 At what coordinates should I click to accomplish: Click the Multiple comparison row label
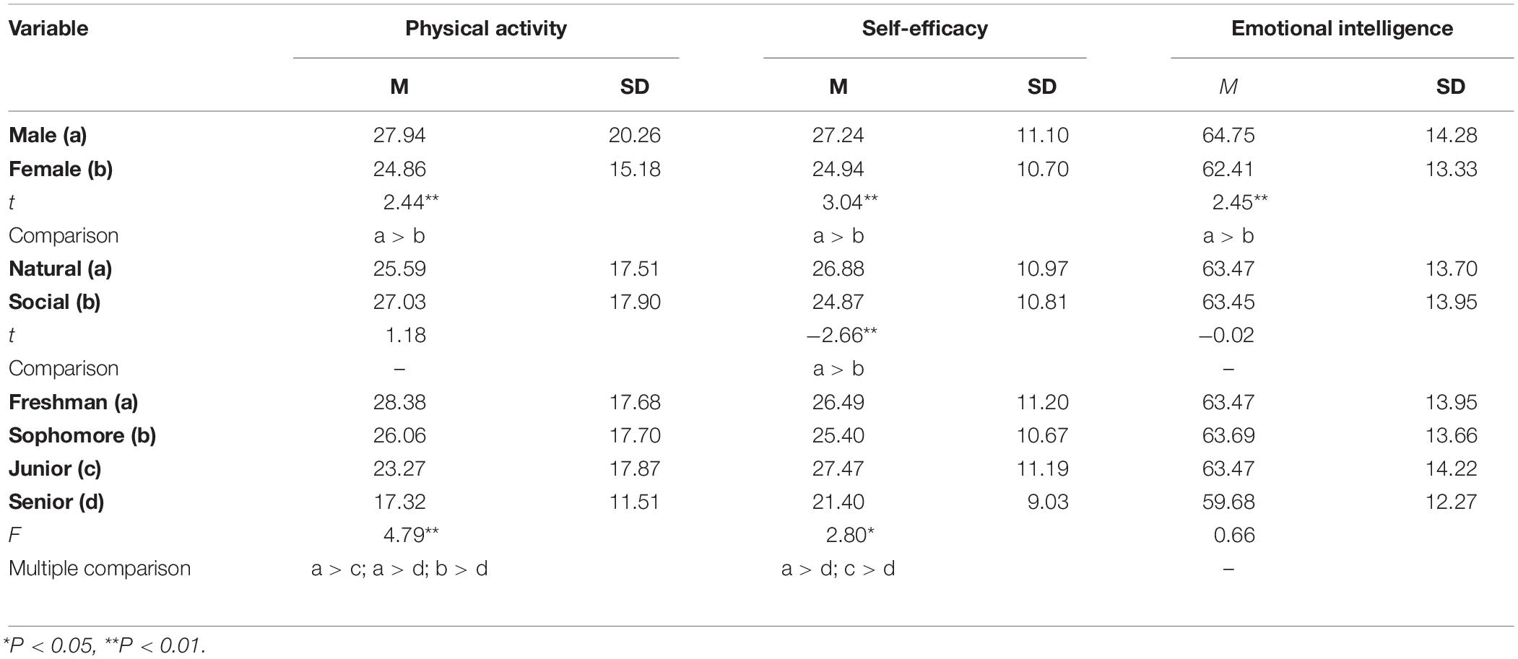click(100, 568)
